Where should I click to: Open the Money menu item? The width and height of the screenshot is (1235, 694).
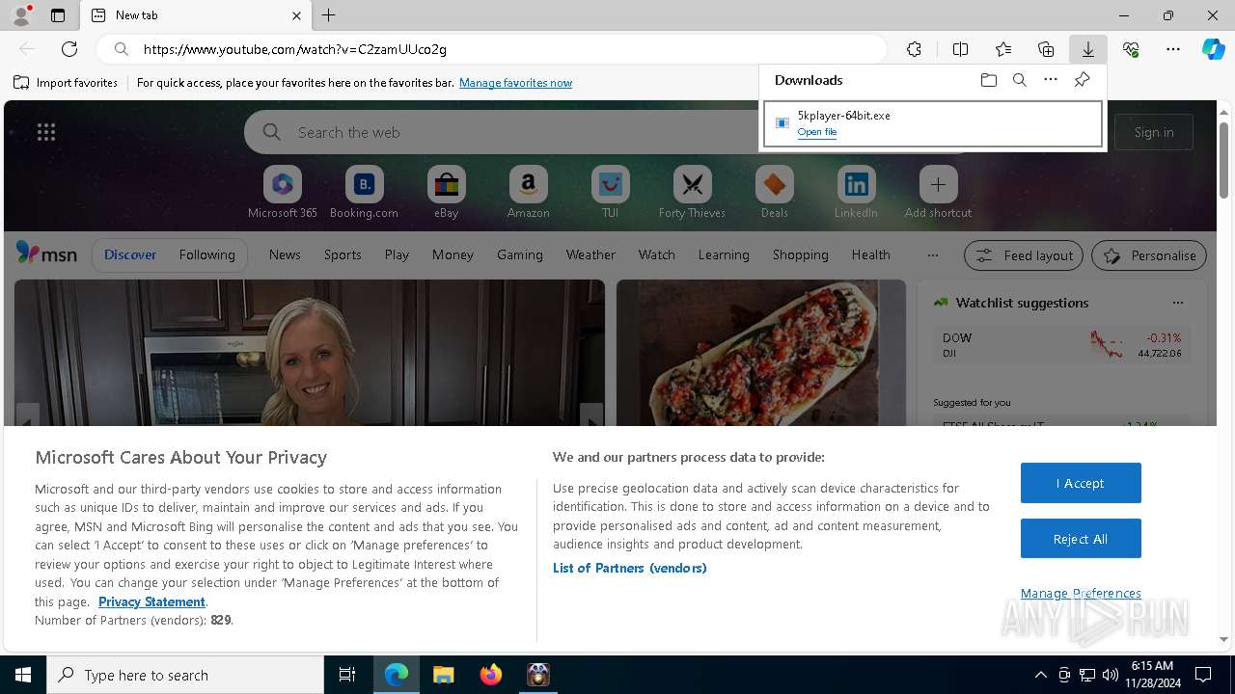tap(453, 254)
